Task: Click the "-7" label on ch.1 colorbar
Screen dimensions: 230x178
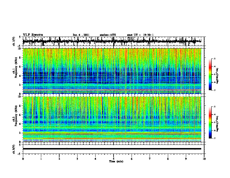Action: [x=214, y=90]
